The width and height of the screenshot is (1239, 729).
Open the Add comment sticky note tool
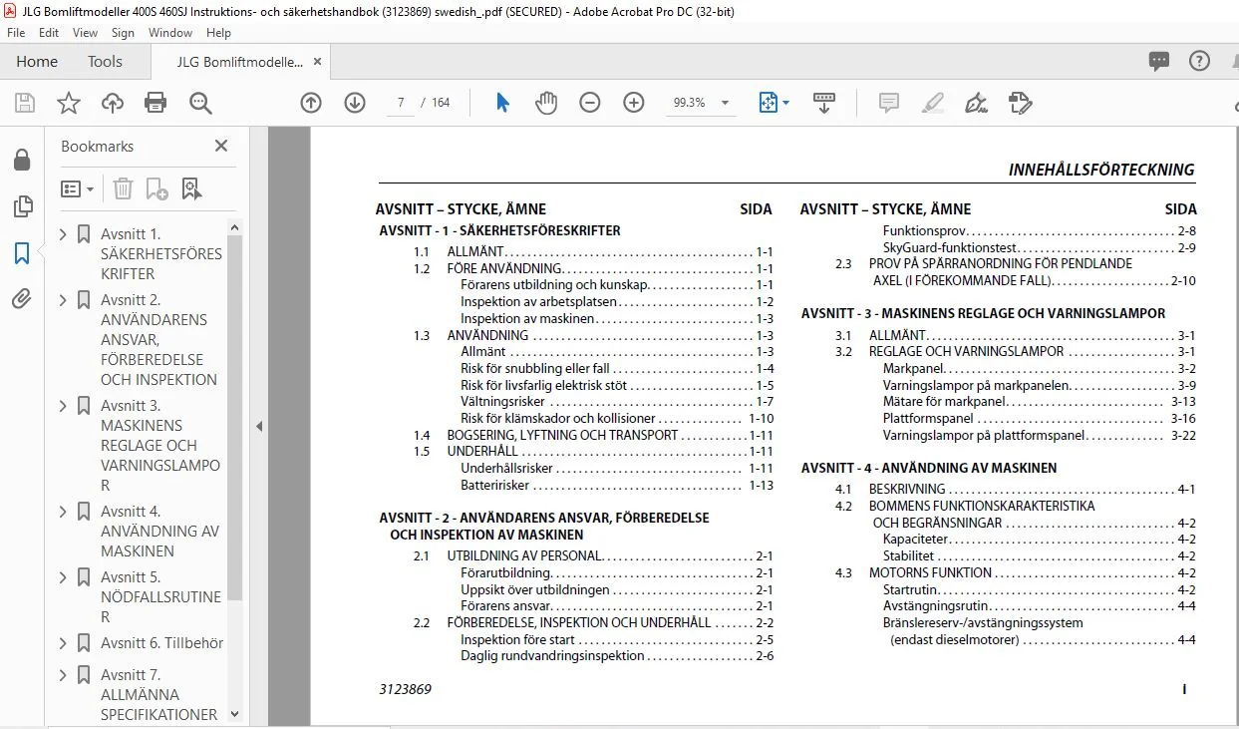coord(888,103)
